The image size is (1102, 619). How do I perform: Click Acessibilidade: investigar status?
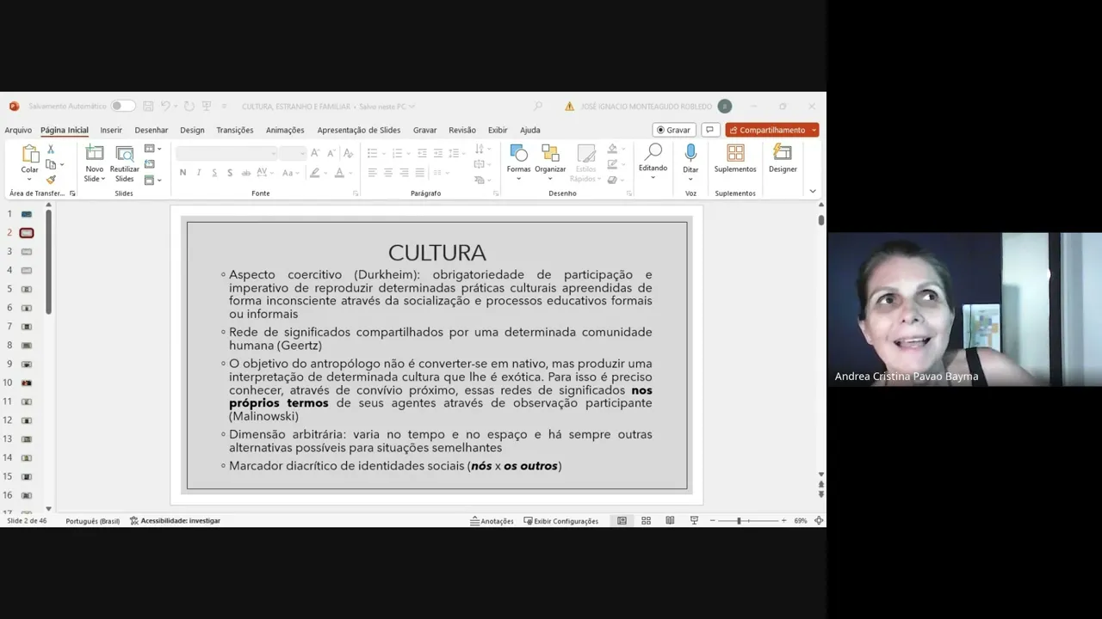175,521
